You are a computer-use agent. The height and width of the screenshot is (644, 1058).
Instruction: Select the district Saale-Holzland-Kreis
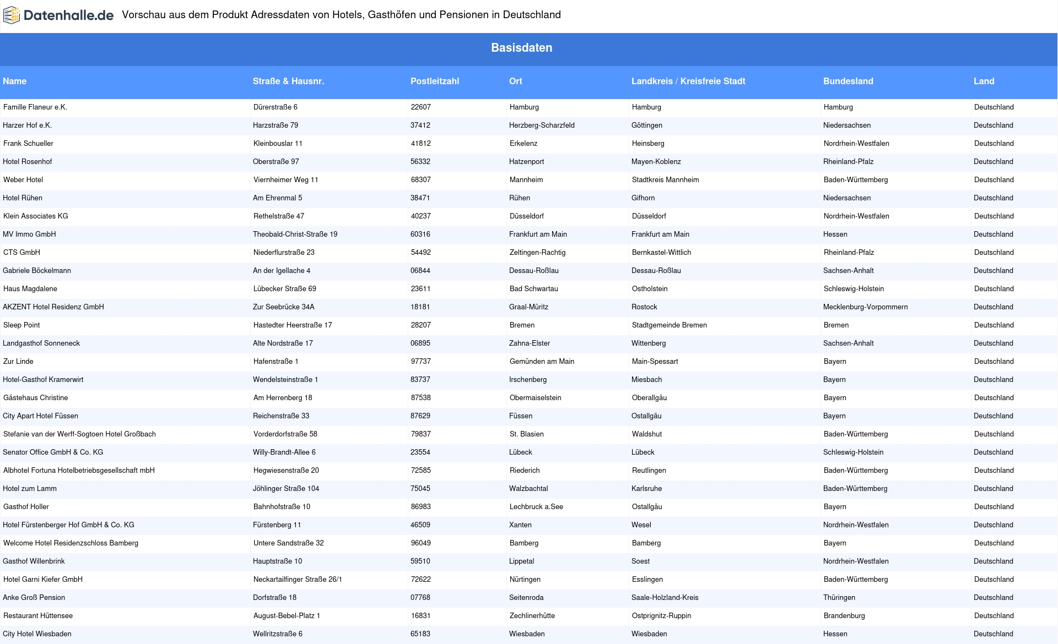click(665, 598)
